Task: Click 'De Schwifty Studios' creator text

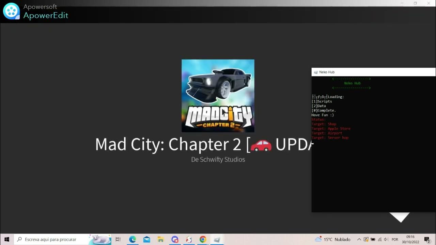Action: 218,159
